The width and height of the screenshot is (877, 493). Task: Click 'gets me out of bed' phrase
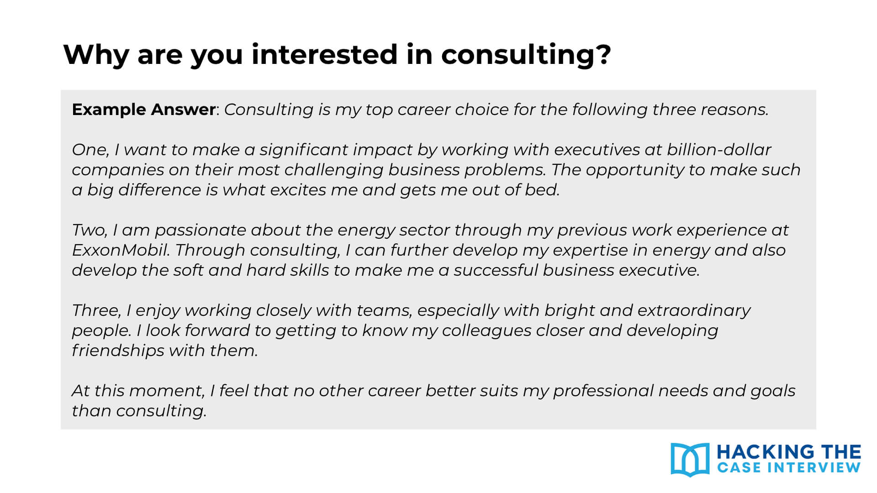point(480,190)
